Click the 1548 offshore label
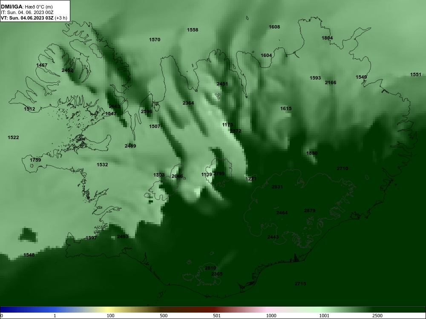Screen dimensions: 426x319 29,255
